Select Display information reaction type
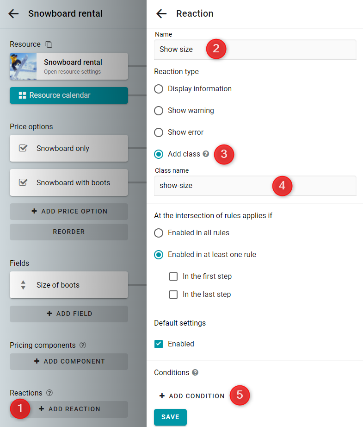The height and width of the screenshot is (427, 363). (159, 89)
